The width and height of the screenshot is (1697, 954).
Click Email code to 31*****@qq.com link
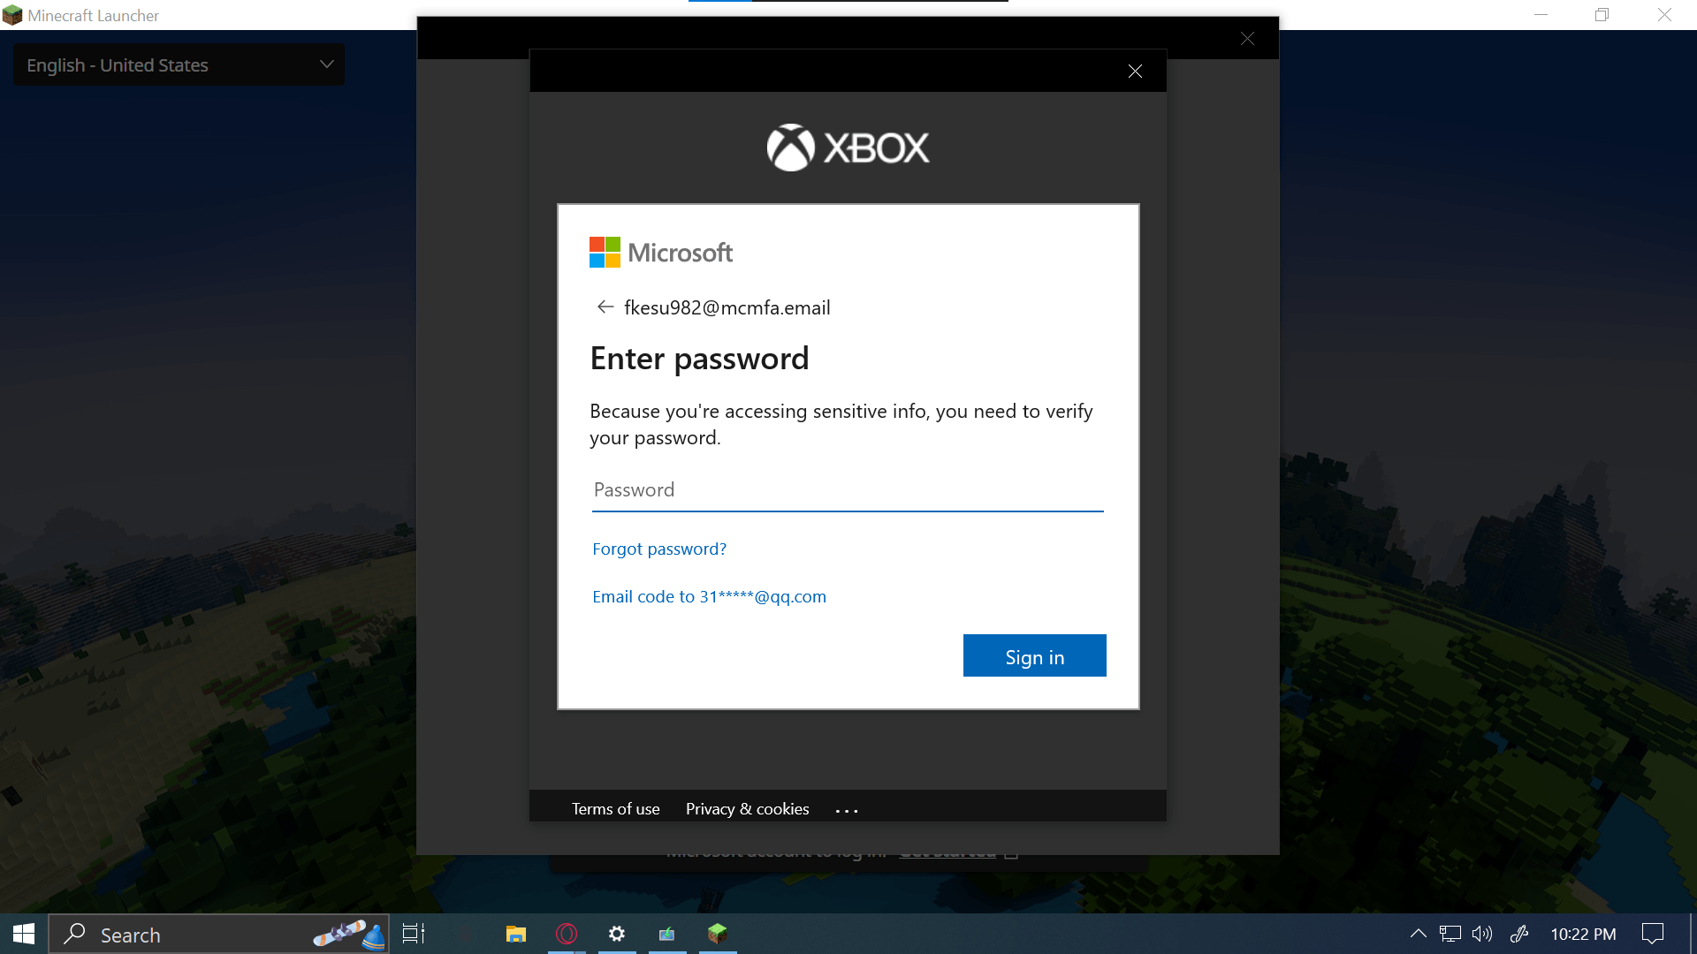click(709, 595)
